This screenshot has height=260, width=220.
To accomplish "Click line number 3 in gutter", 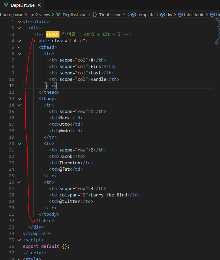I will (13, 34).
